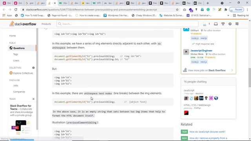Select the node.js tag under GitStart
The image size is (251, 141).
click(195, 38)
